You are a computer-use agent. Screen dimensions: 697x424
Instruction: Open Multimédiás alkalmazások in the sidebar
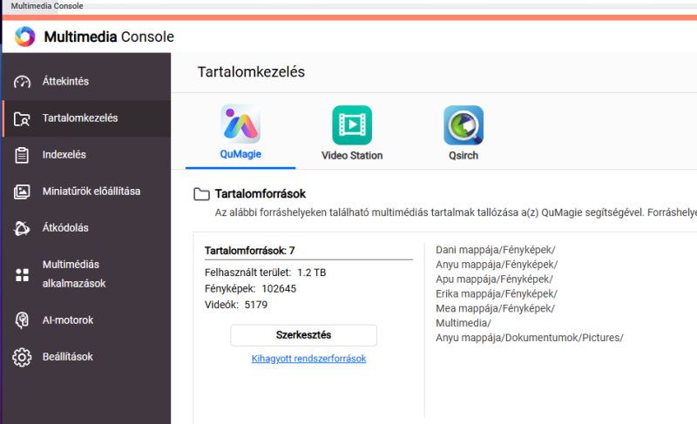coord(86,274)
